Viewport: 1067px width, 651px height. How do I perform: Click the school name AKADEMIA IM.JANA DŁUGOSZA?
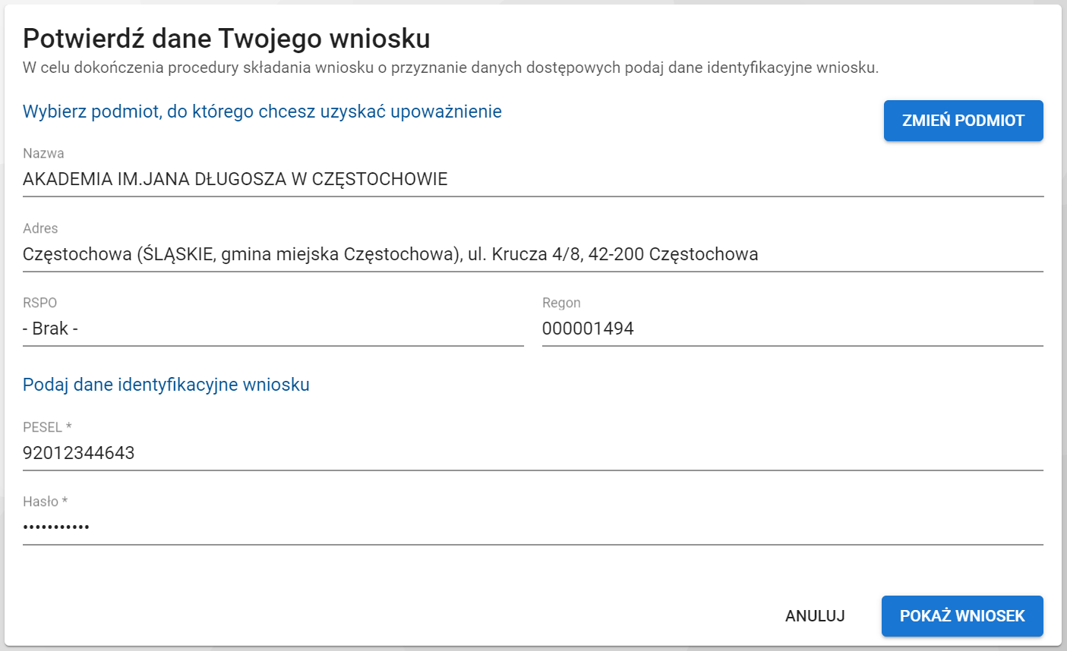coord(235,180)
